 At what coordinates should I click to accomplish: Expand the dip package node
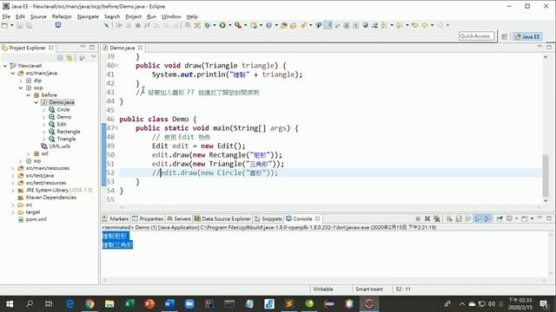coord(21,81)
